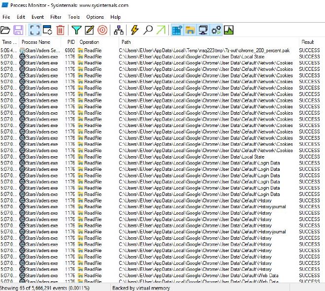The image size is (325, 291).
Task: Toggle the Capture events button
Action: click(x=33, y=31)
